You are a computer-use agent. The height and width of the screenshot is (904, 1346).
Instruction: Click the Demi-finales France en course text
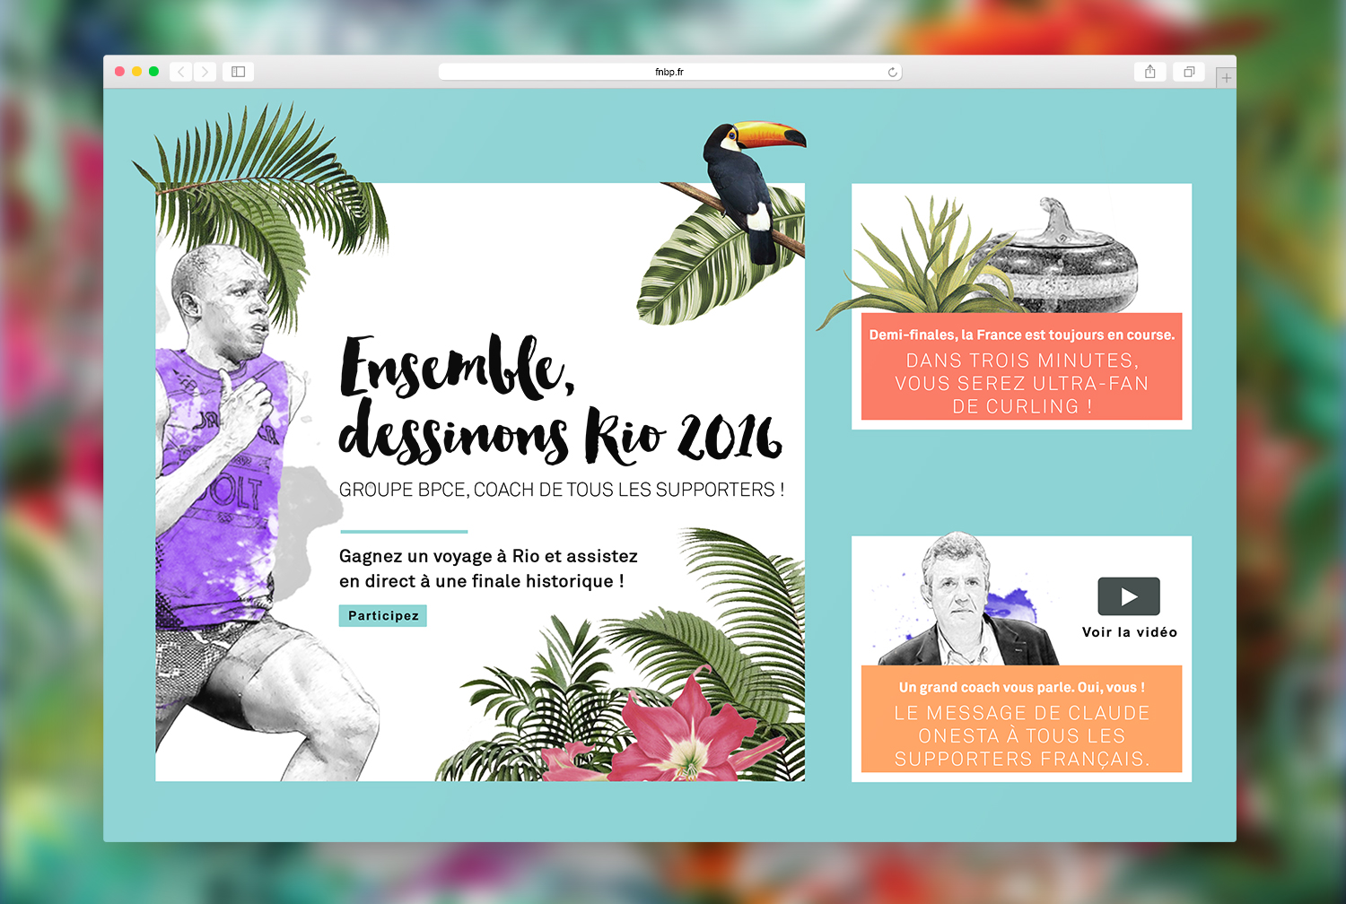coord(1021,335)
